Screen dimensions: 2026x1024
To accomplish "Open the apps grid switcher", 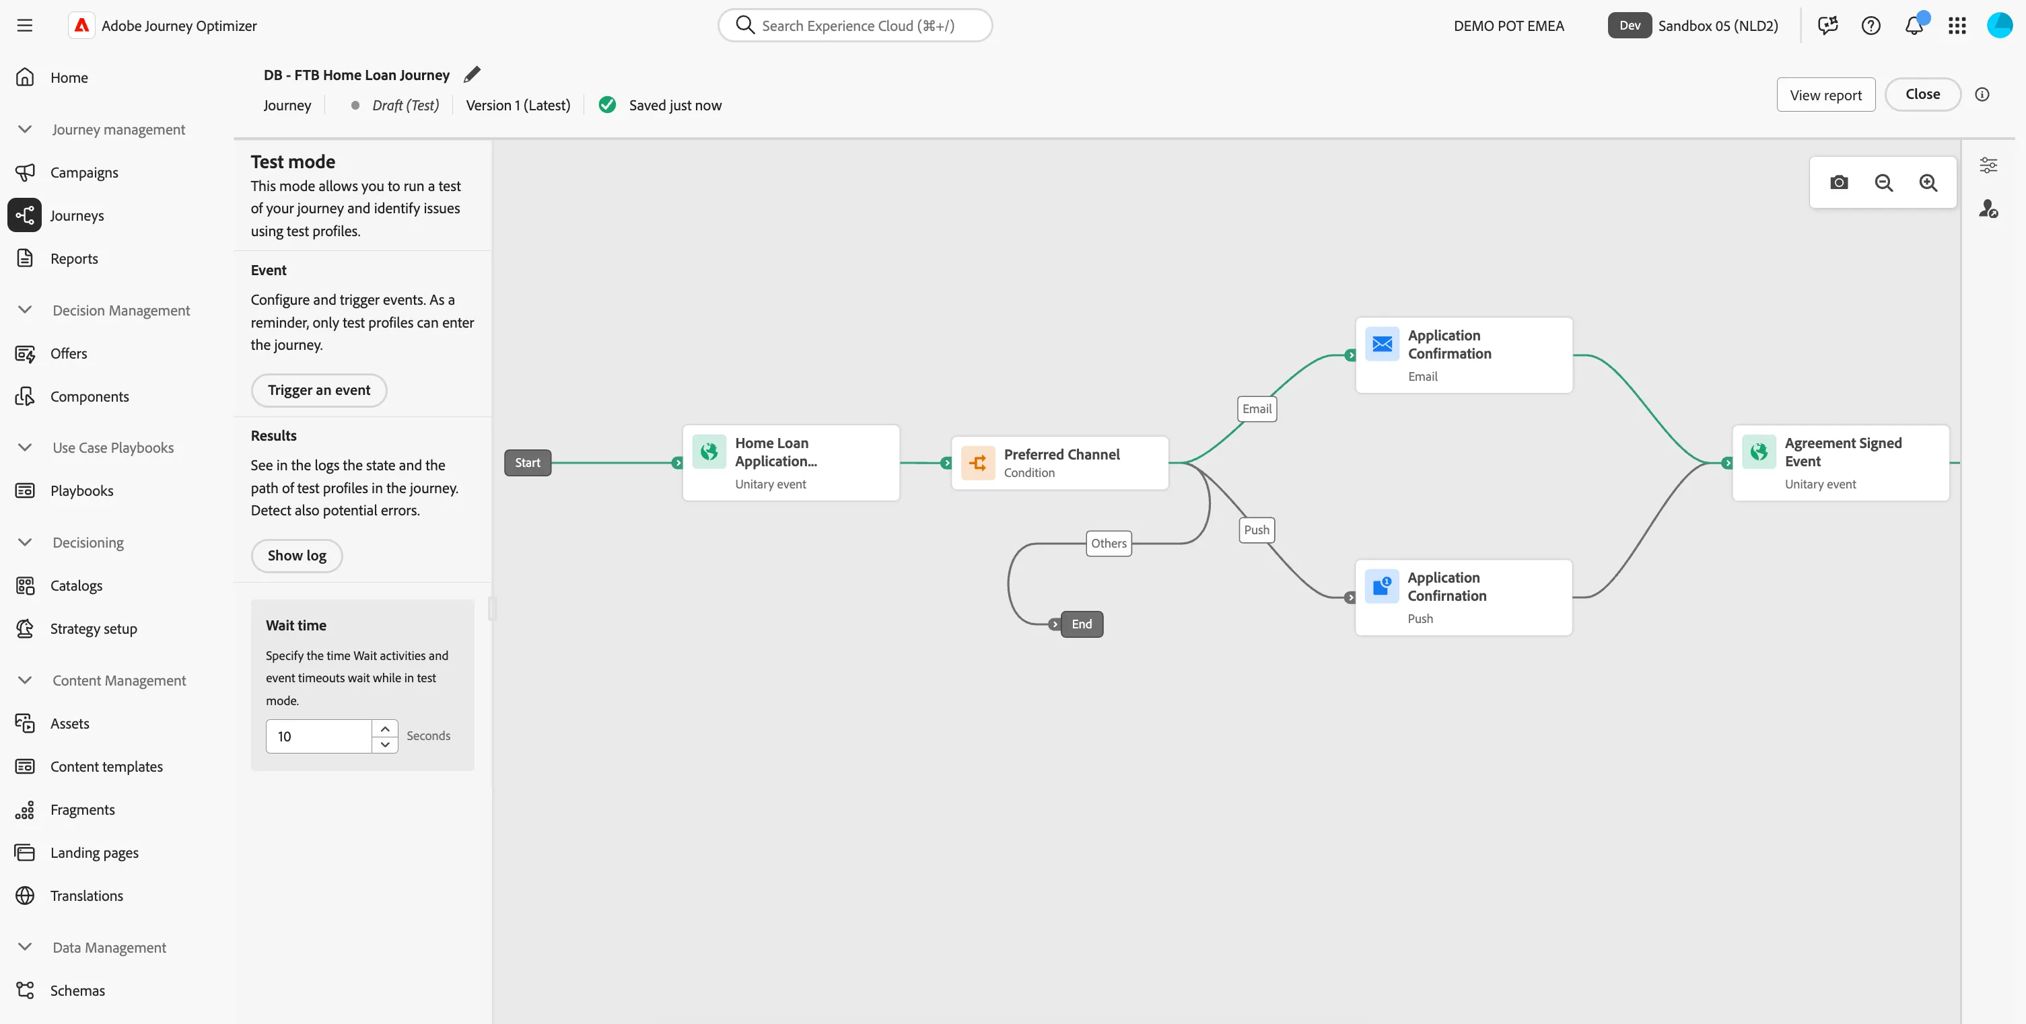I will click(1957, 25).
